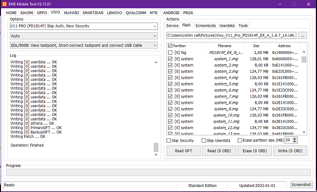Click the Screenshot button
317x192 pixels.
[301, 185]
